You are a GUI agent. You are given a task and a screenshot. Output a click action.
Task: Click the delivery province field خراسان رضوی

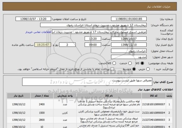click(129, 51)
